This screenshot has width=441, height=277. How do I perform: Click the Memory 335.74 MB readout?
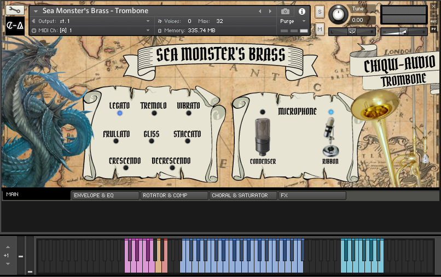(201, 31)
